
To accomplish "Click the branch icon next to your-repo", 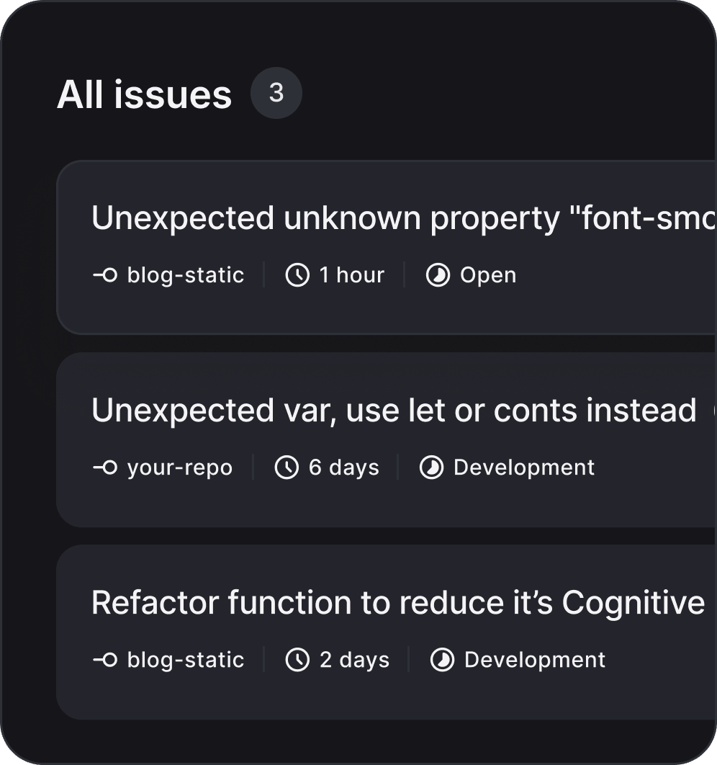I will (106, 467).
